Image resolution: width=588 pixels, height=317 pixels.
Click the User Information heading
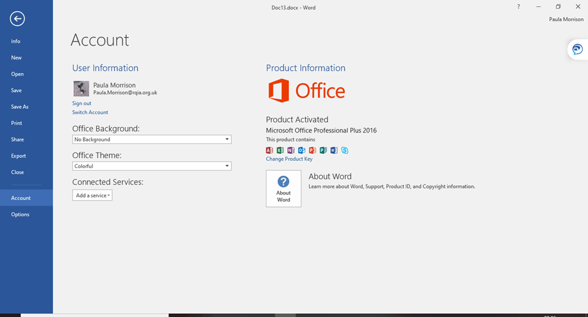(x=105, y=68)
